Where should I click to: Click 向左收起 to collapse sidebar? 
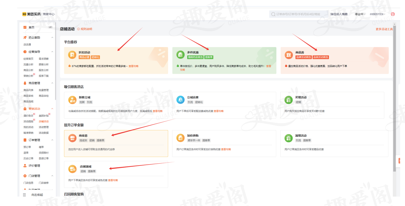37,195
